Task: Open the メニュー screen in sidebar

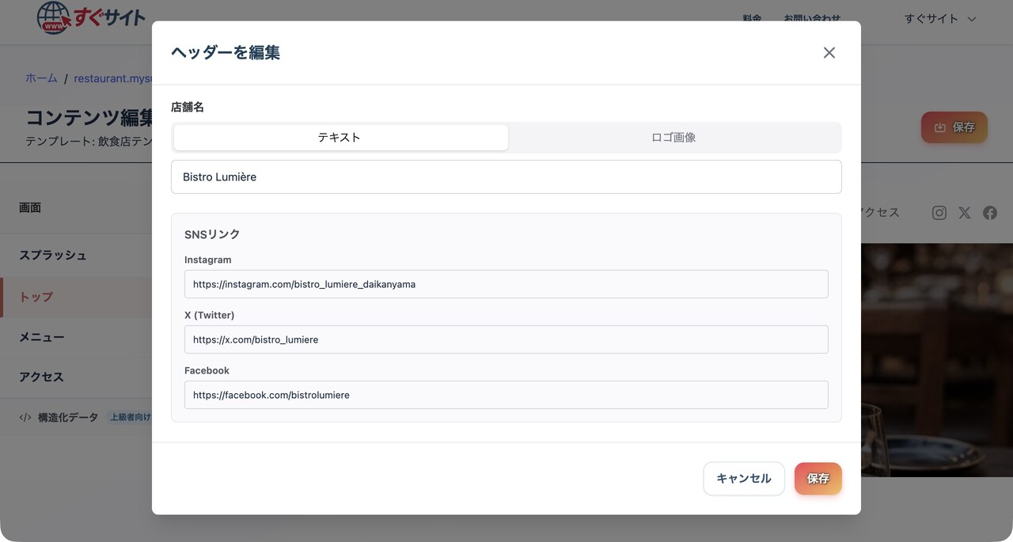Action: (42, 337)
